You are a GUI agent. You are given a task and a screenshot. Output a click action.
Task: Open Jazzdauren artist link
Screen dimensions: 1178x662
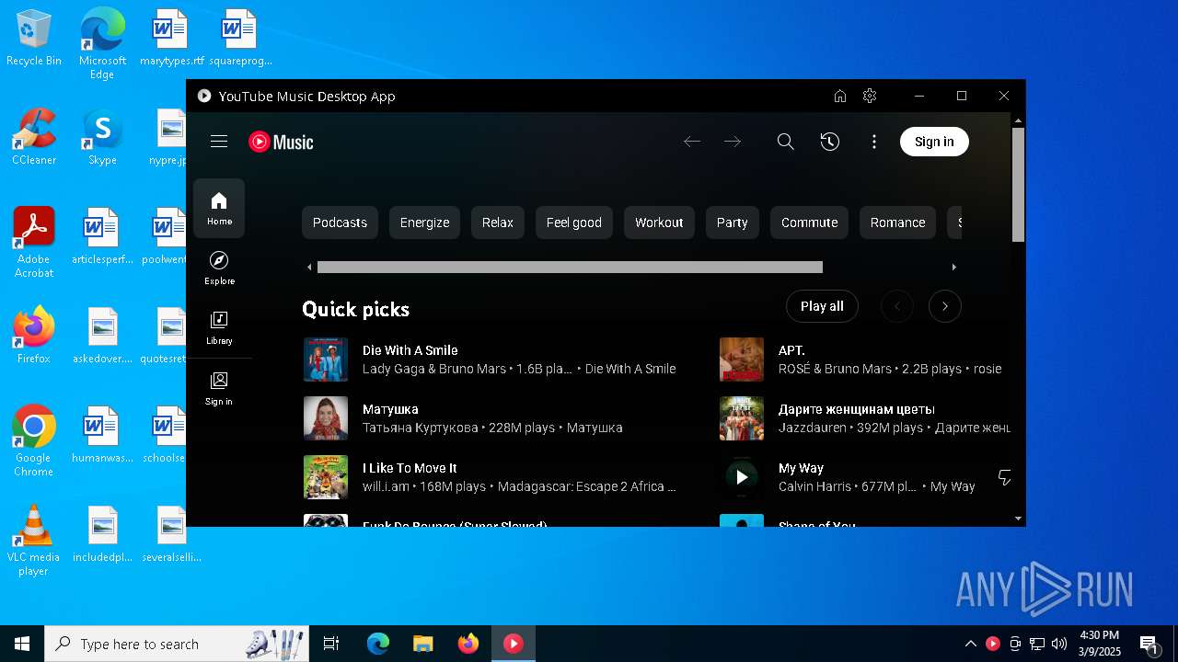[x=813, y=428]
